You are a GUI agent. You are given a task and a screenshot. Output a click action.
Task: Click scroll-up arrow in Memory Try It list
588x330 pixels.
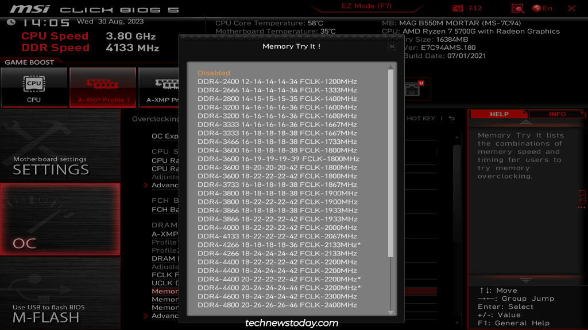390,67
